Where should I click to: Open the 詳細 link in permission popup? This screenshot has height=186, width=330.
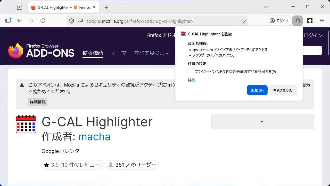(192, 80)
